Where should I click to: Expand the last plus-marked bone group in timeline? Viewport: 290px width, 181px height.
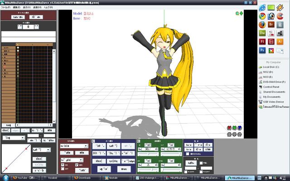[2, 76]
